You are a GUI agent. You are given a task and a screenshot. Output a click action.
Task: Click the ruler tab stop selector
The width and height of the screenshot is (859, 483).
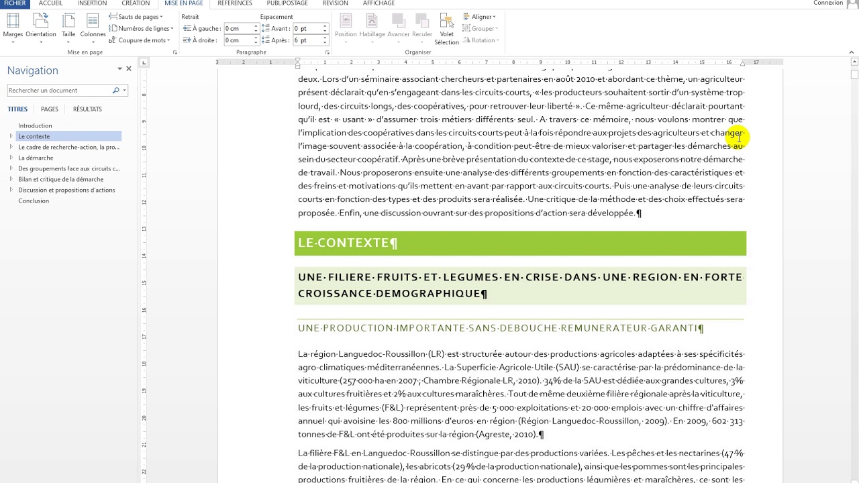pos(144,62)
